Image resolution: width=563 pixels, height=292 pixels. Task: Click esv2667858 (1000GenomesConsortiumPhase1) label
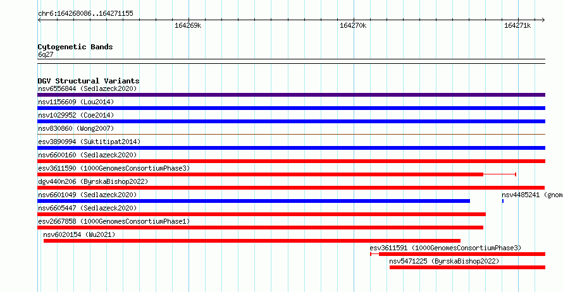point(114,221)
